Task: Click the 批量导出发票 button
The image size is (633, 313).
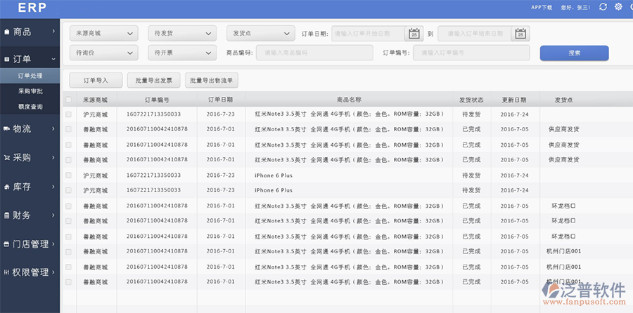Action: click(154, 80)
